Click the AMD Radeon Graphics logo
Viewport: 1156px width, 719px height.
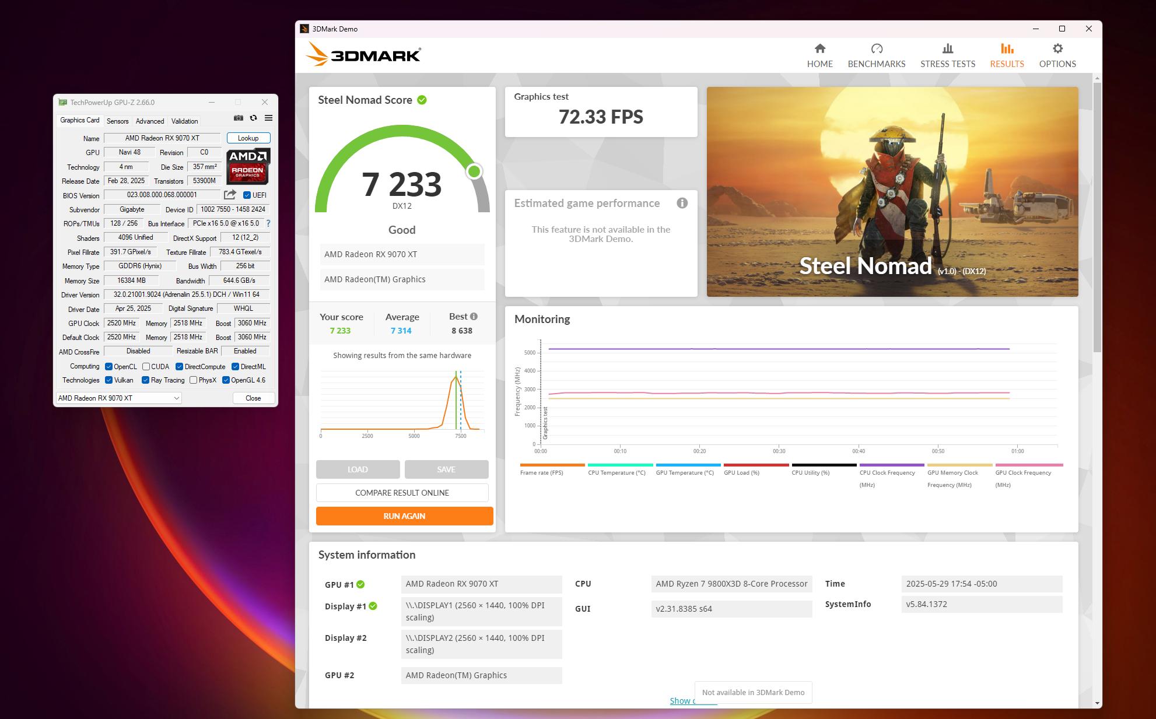[248, 166]
